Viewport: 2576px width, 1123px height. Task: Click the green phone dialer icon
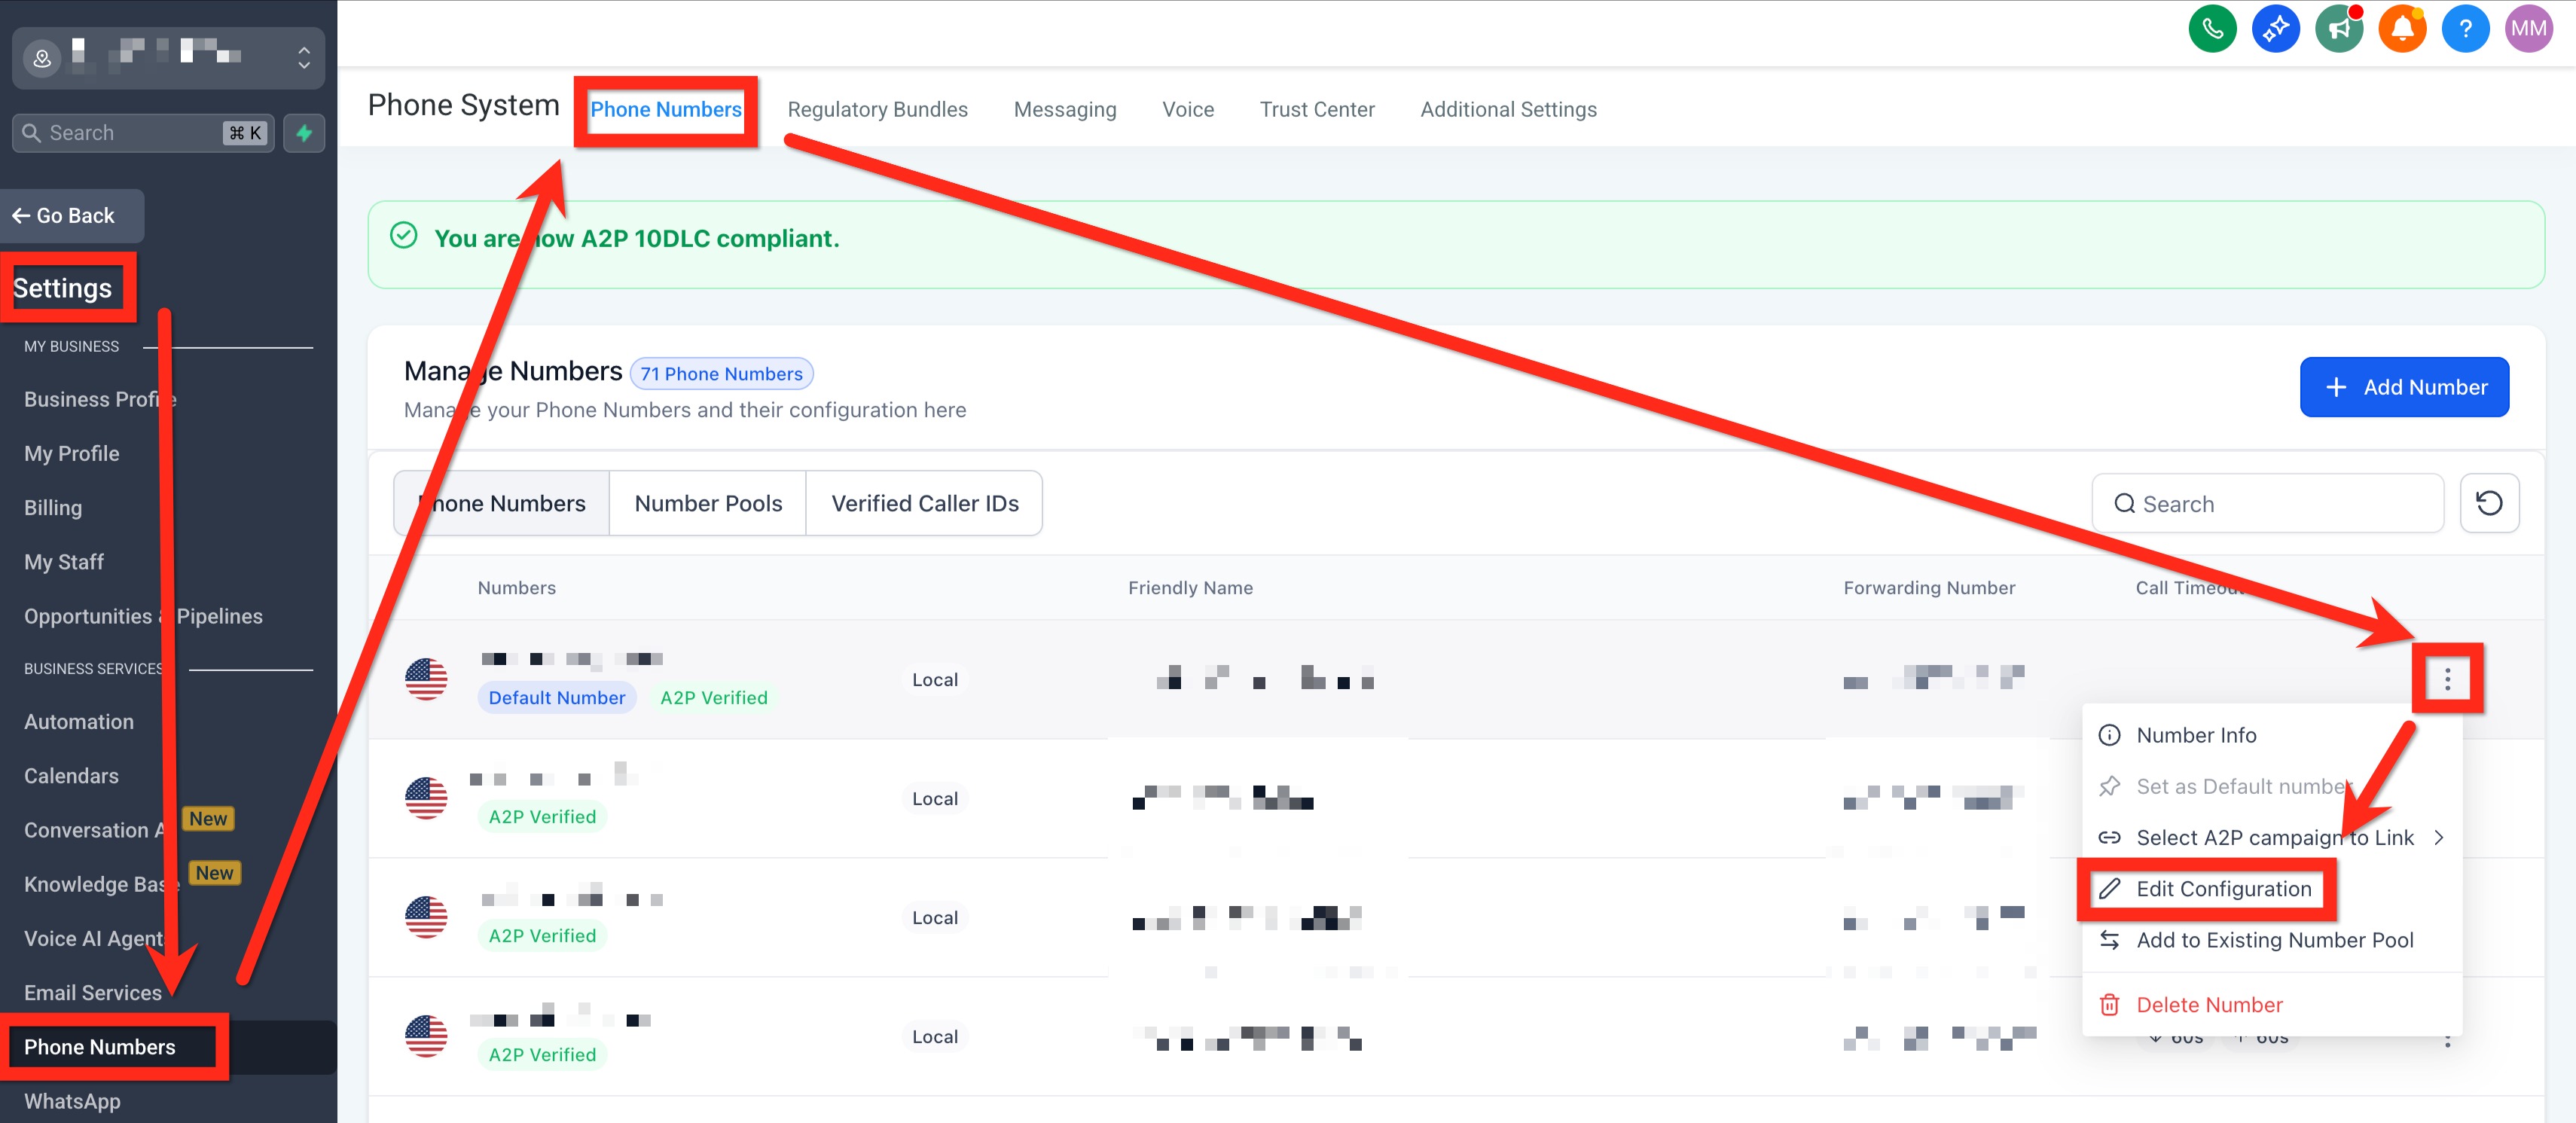click(2212, 29)
